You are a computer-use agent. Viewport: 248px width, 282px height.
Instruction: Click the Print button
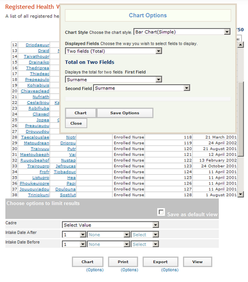tap(123, 262)
